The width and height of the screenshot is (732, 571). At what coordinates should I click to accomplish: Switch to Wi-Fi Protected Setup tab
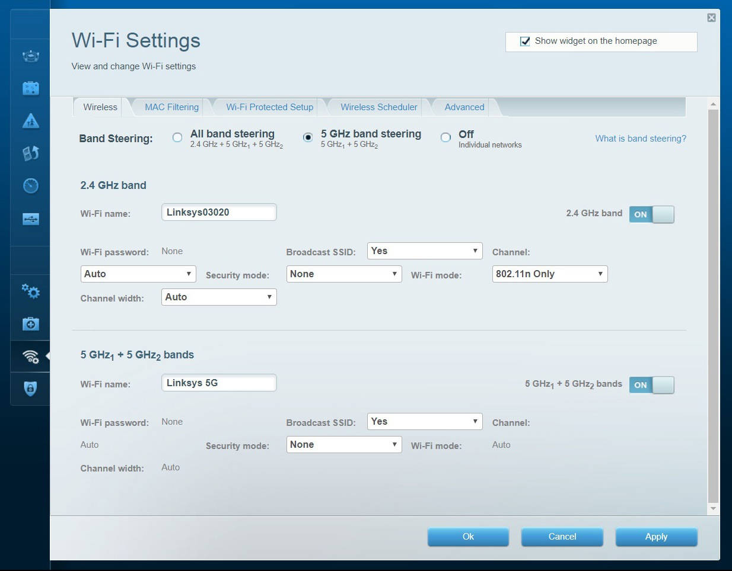pyautogui.click(x=269, y=107)
